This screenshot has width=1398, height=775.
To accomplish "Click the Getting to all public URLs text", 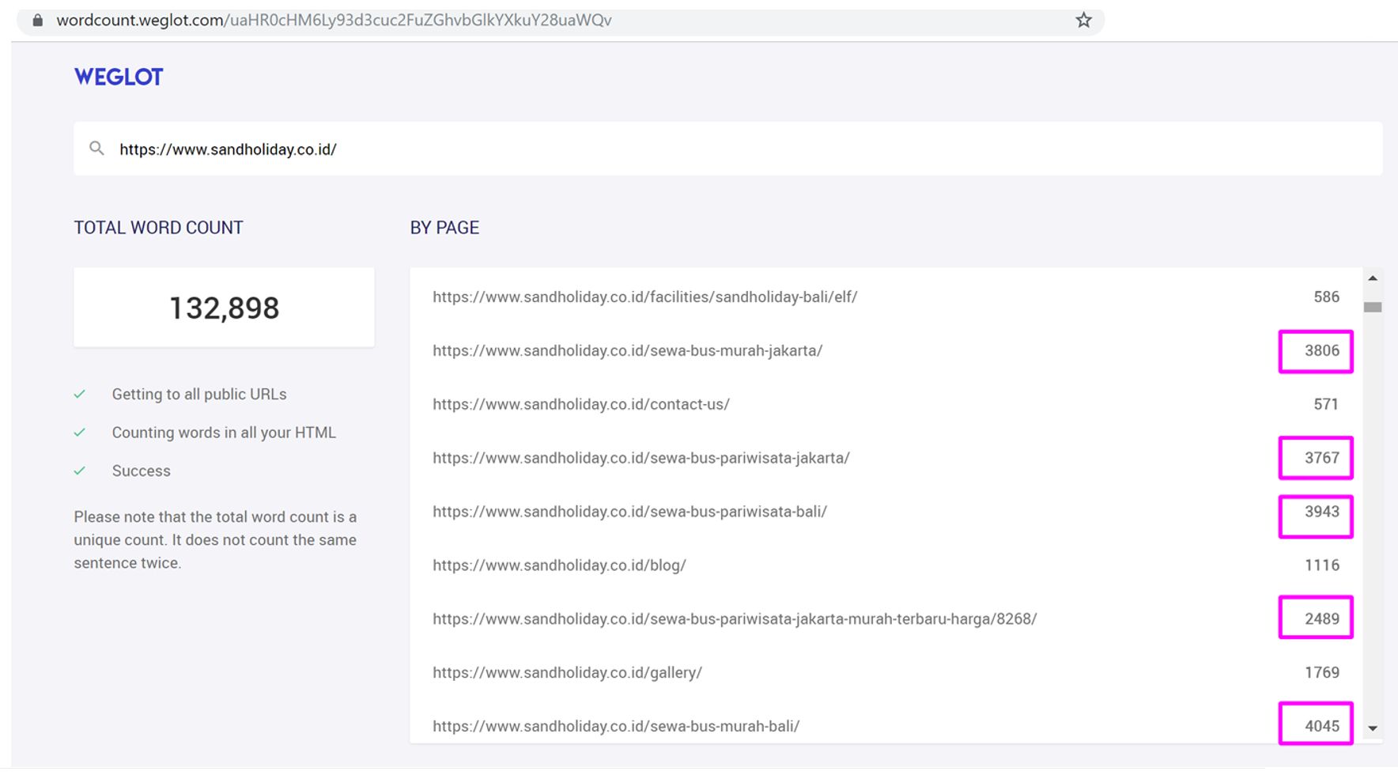I will point(199,394).
